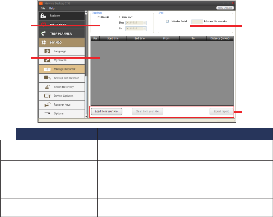Screen dimensions: 273x217
Task: Click the Export report button
Action: 221,111
